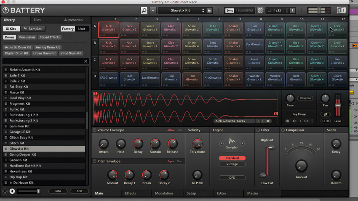Select the AHD envelope shape icon

pyautogui.click(x=180, y=130)
